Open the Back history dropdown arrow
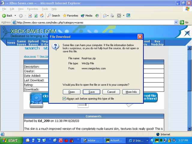This screenshot has width=192, height=144. click(x=15, y=16)
